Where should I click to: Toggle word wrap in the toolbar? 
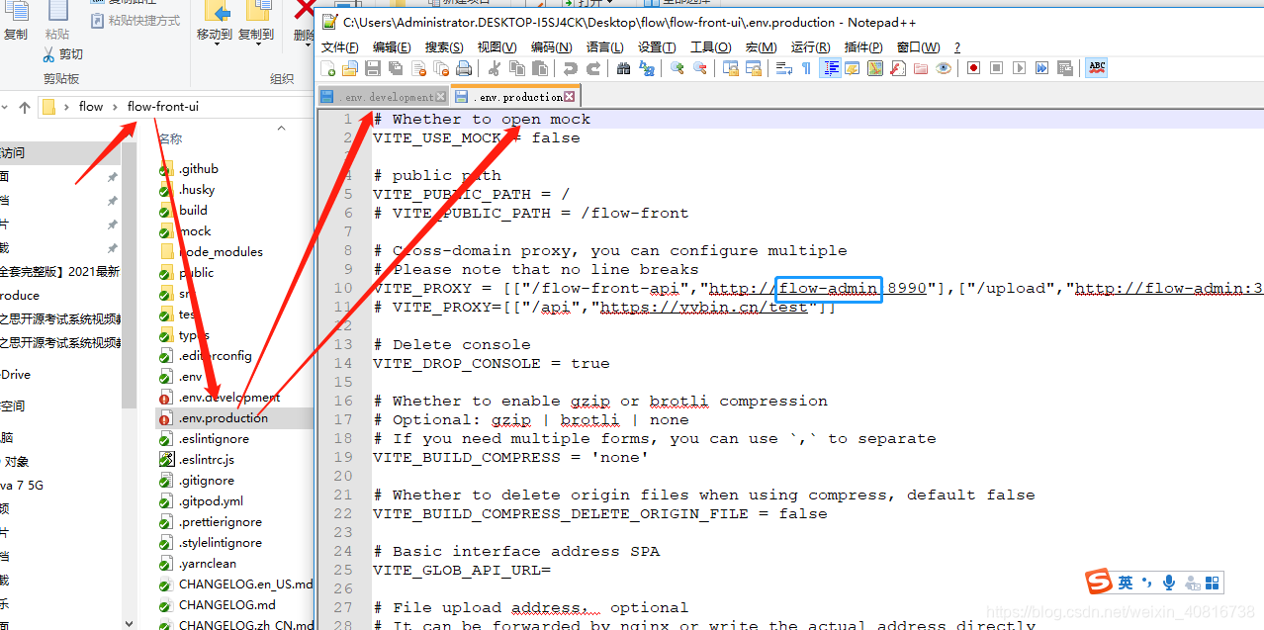783,68
